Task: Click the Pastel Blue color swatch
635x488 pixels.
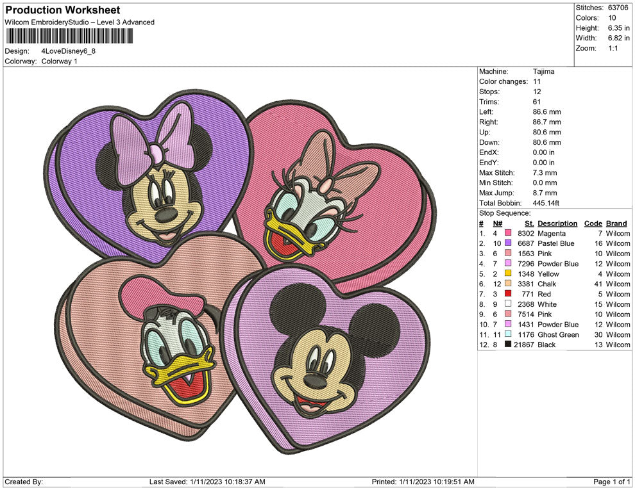Action: click(508, 243)
